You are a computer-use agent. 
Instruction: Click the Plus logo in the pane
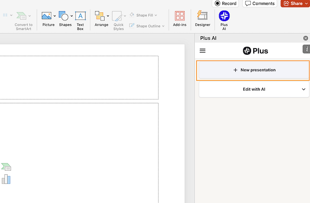click(255, 51)
